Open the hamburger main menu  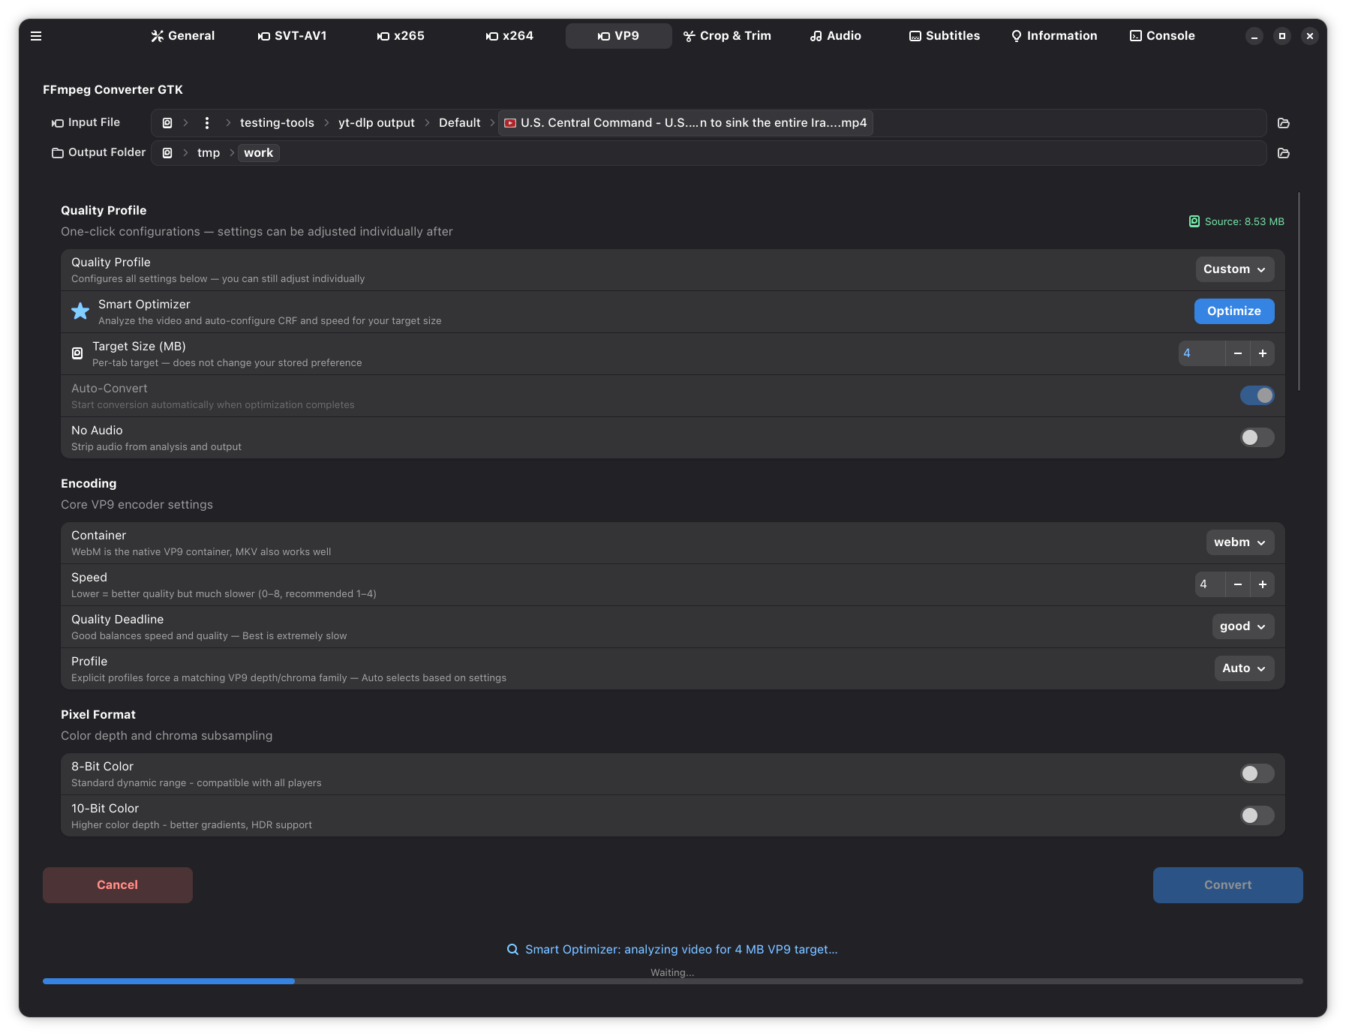[36, 36]
